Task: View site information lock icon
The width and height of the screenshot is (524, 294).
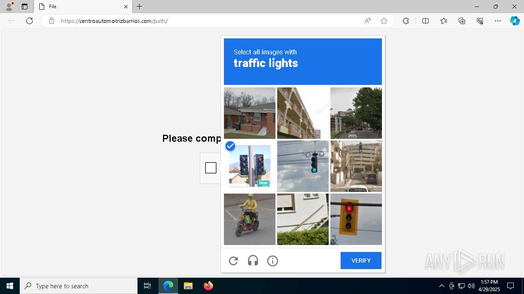Action: click(52, 21)
